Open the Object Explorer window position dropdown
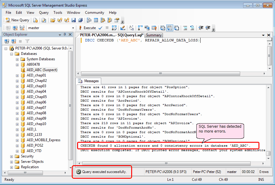 pyautogui.click(x=60, y=35)
